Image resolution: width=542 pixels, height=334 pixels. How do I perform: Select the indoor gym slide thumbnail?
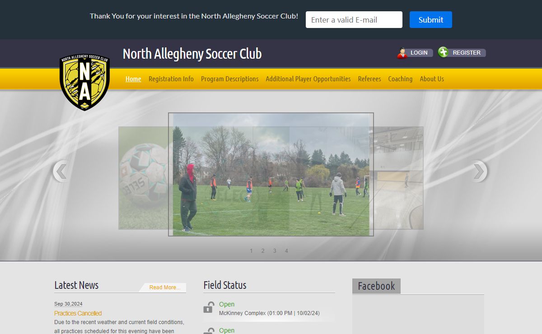pos(398,178)
